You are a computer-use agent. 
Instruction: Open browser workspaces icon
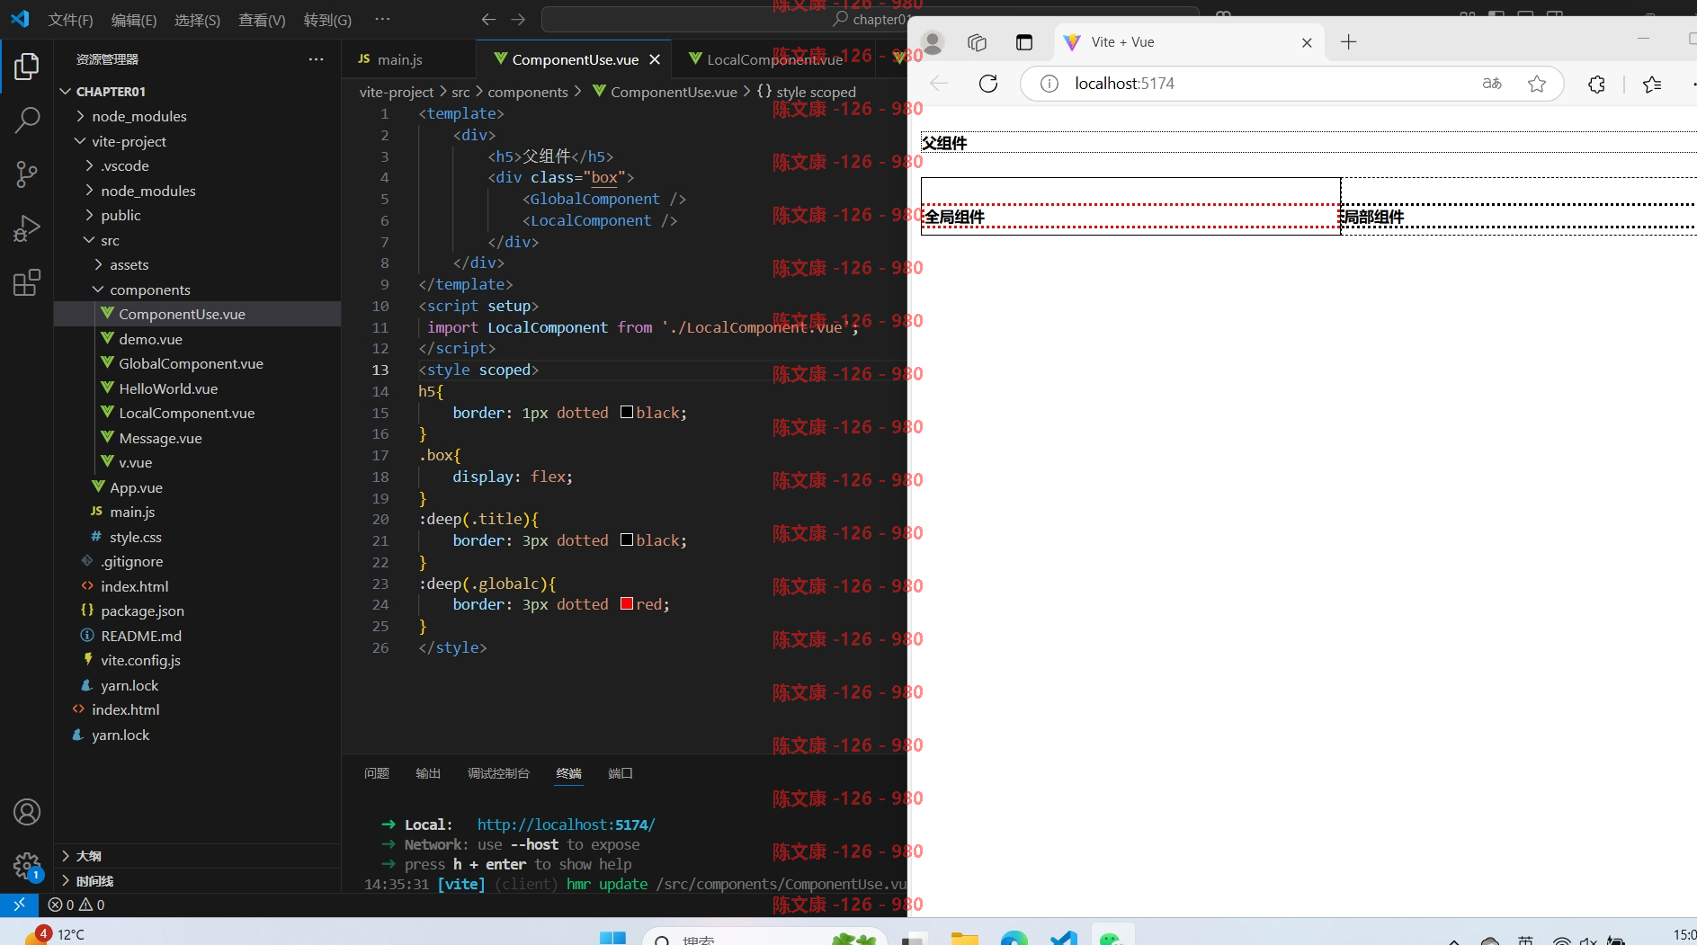point(977,42)
